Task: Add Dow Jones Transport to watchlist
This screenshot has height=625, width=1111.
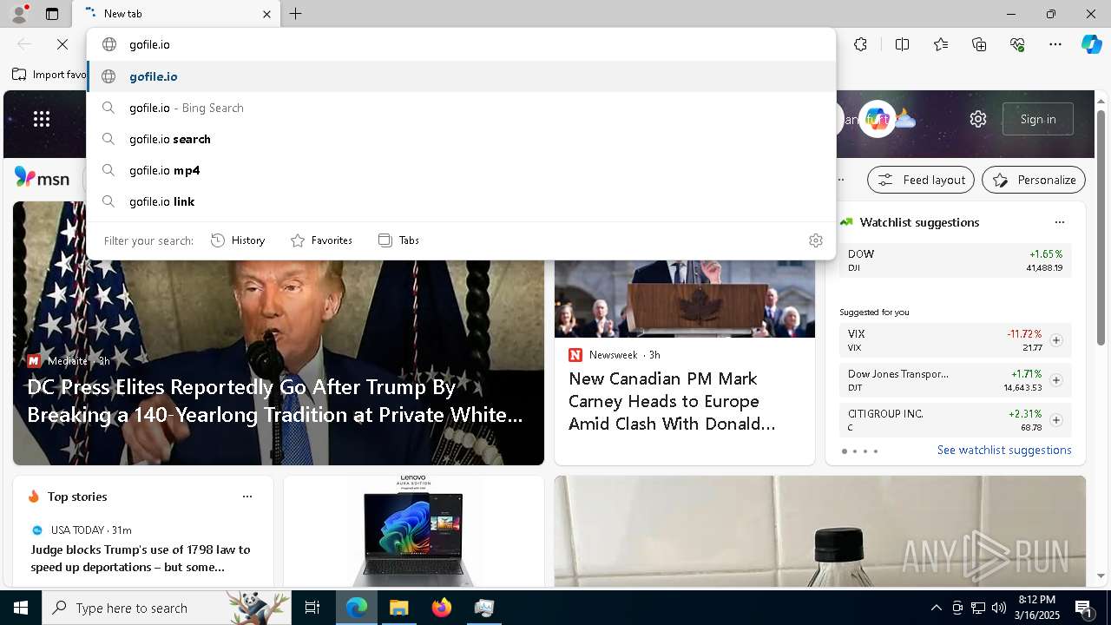Action: [1056, 380]
